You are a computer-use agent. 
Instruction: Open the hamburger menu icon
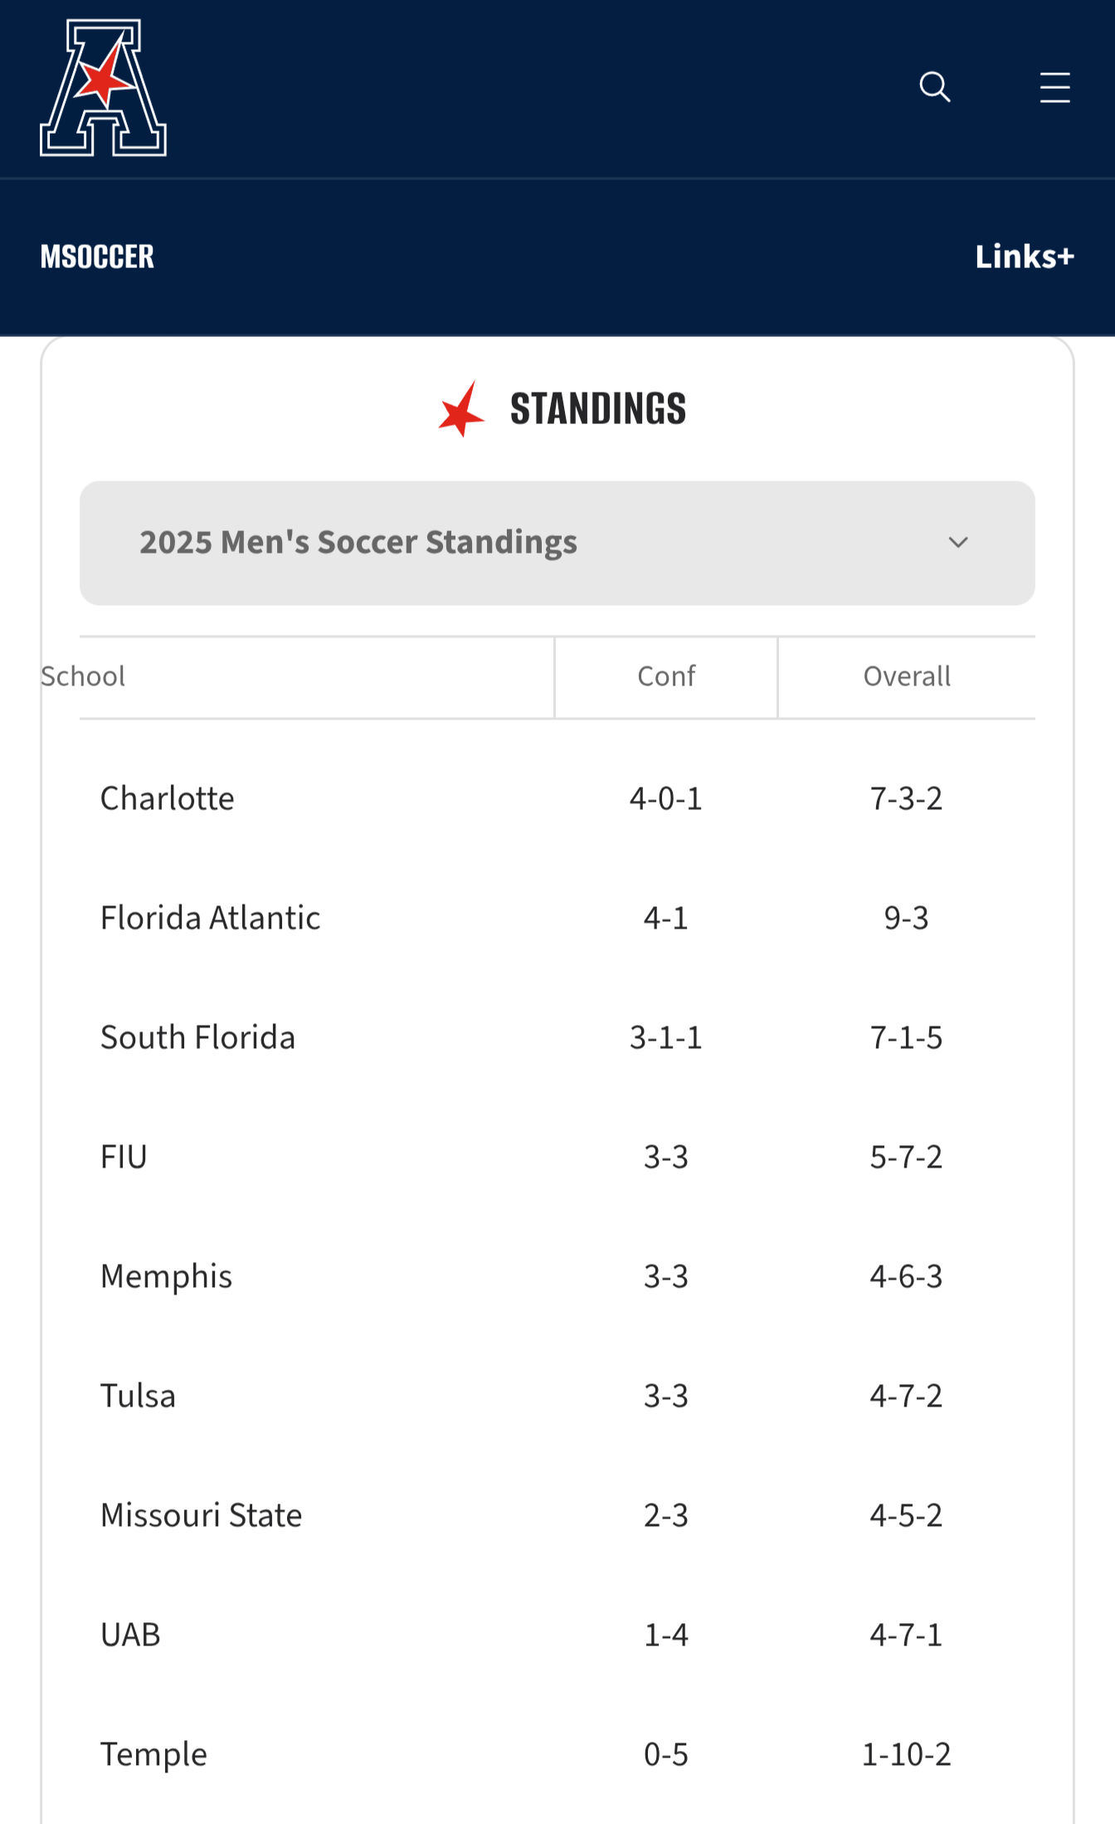[1054, 87]
